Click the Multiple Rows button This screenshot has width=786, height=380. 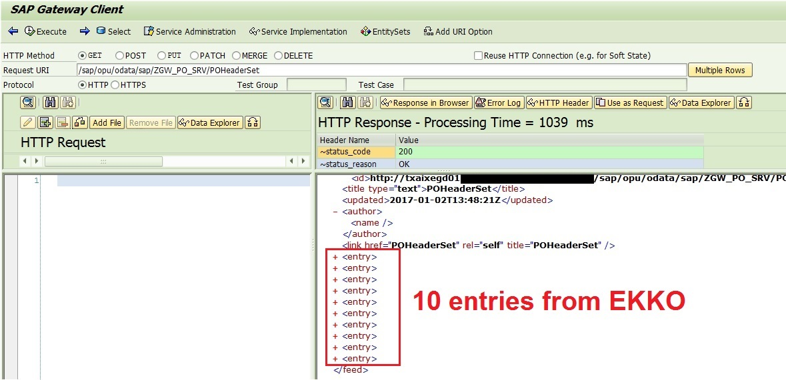720,71
